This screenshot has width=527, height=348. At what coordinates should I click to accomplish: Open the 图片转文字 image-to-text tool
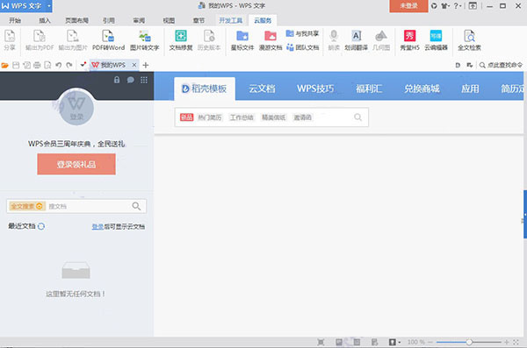pyautogui.click(x=145, y=40)
